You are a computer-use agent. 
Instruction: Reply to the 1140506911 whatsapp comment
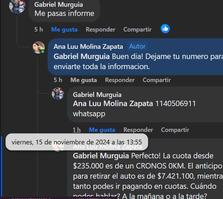click(x=138, y=130)
